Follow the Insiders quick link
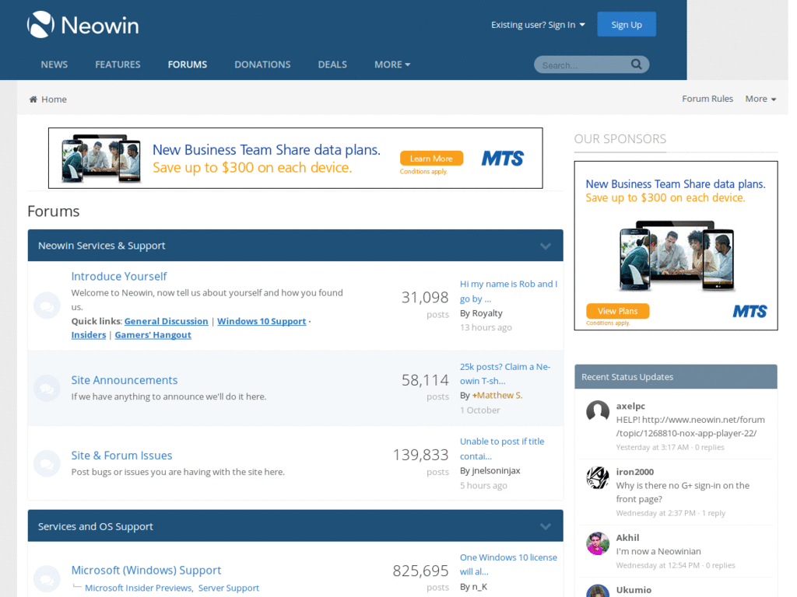 click(x=89, y=335)
